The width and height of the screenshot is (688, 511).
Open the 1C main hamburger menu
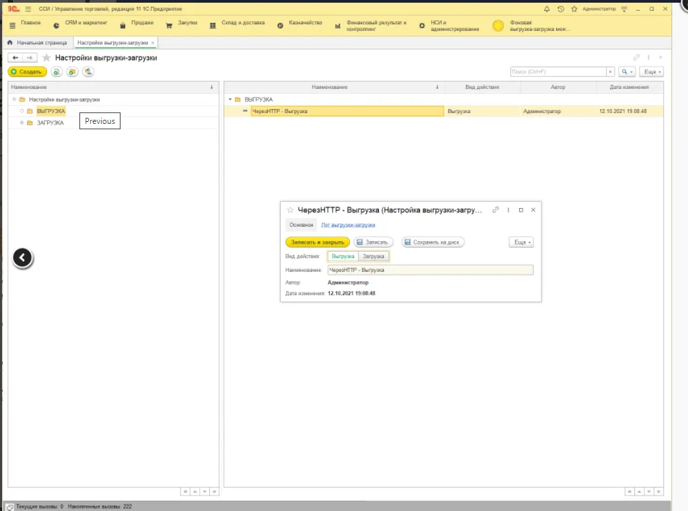point(28,9)
